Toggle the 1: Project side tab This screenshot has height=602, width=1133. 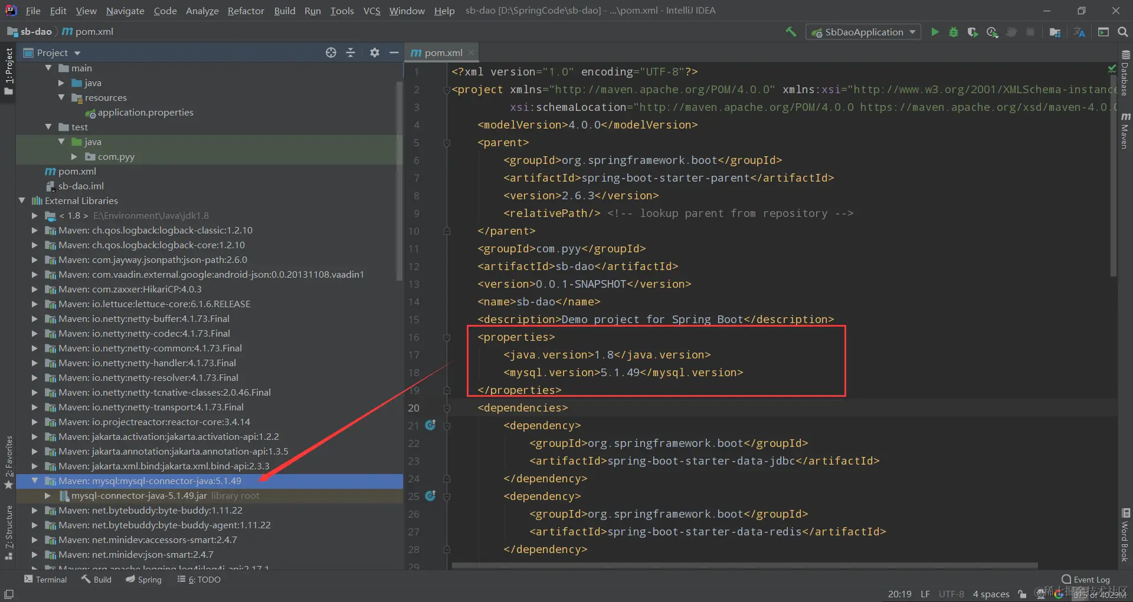click(x=8, y=71)
